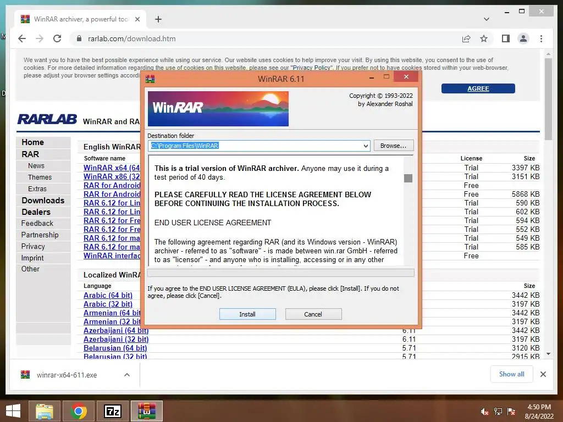Click the 3397 KB size cell
This screenshot has width=563, height=422.
[525, 168]
